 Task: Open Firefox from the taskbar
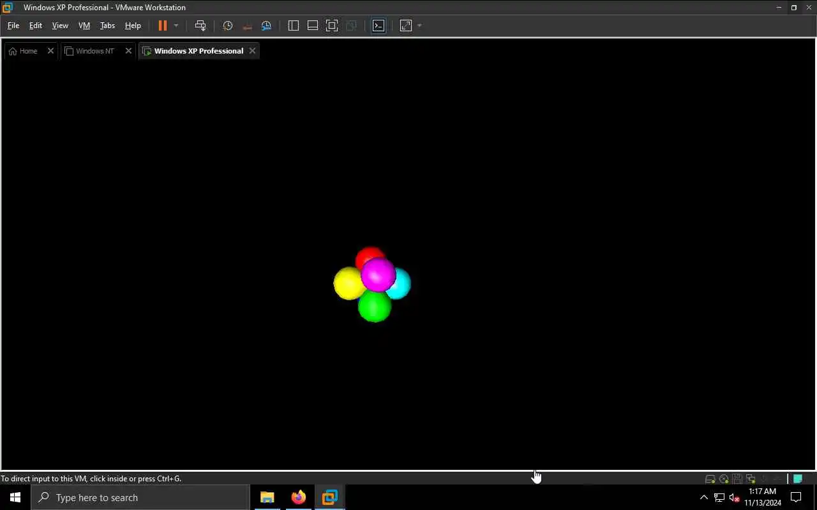coord(299,497)
